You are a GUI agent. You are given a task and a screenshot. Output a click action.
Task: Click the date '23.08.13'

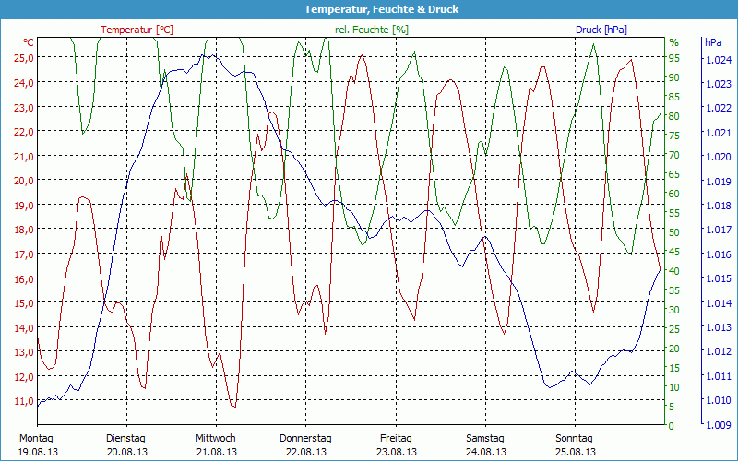point(397,452)
